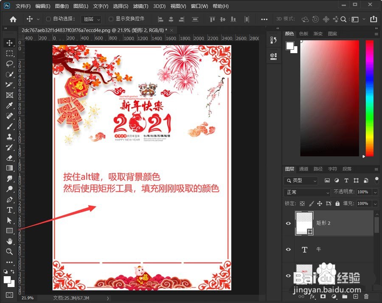Select the Rectangle shape tool
The height and width of the screenshot is (303, 382).
(x=9, y=231)
